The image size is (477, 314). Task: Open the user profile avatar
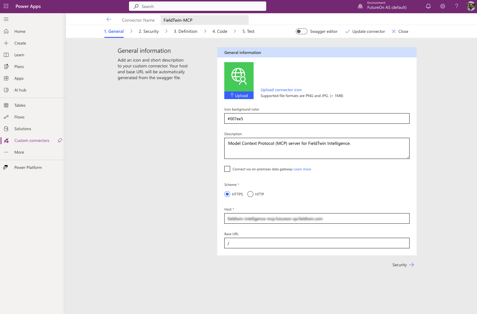point(471,6)
